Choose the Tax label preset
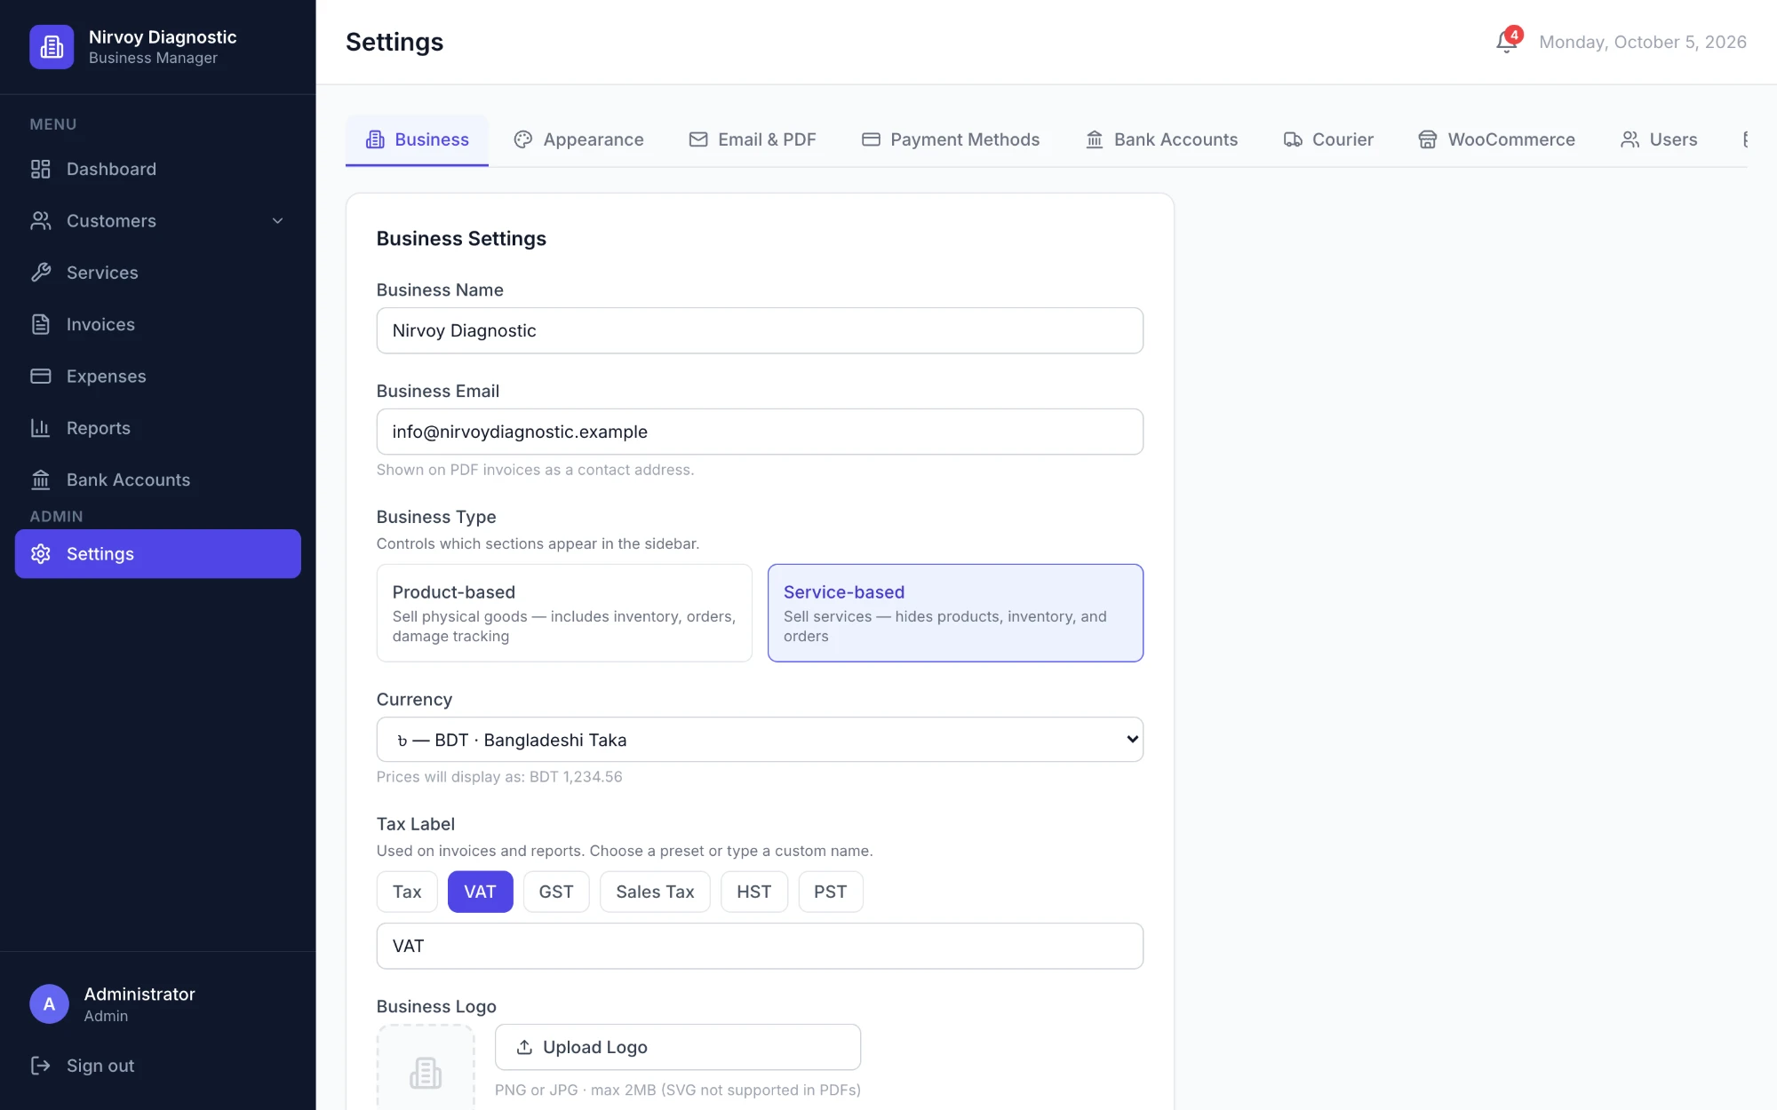The height and width of the screenshot is (1110, 1777). click(x=407, y=892)
